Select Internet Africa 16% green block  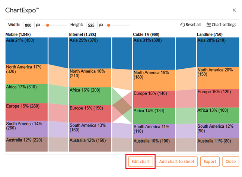[90, 96]
